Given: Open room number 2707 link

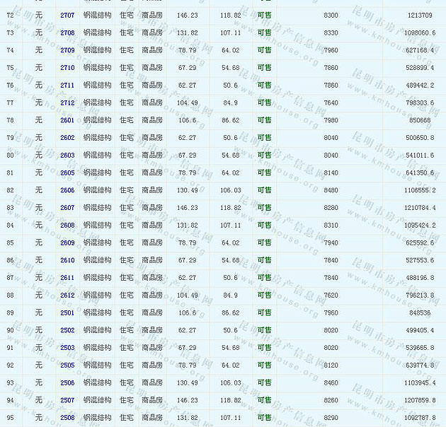Looking at the screenshot, I should point(67,16).
